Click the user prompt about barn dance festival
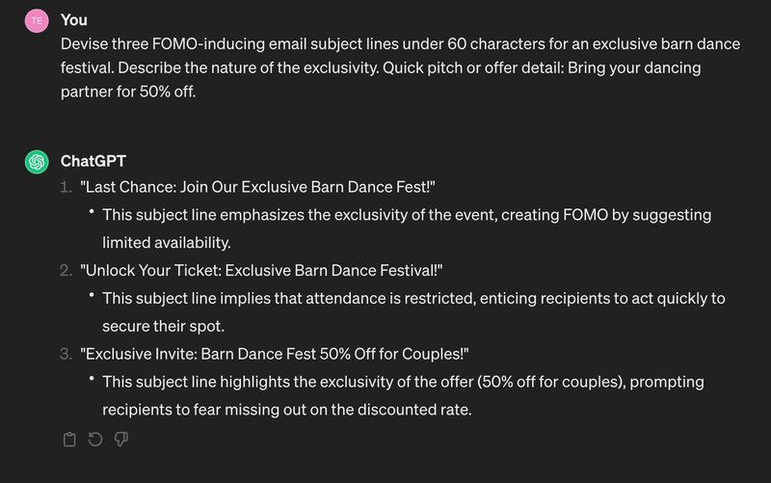 (400, 67)
